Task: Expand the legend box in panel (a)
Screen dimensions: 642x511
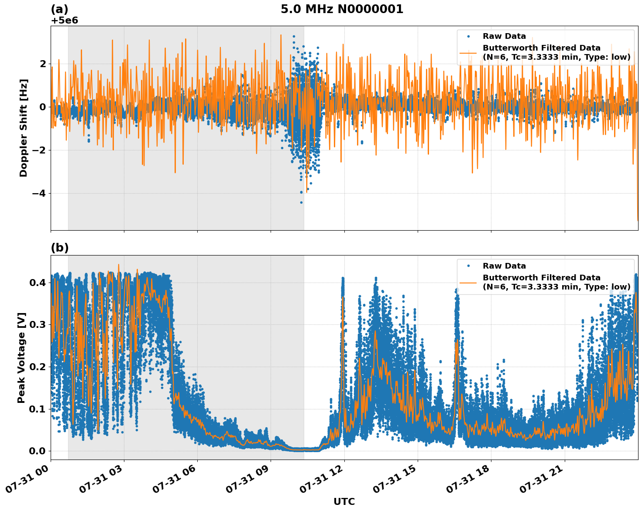Action: pos(546,47)
